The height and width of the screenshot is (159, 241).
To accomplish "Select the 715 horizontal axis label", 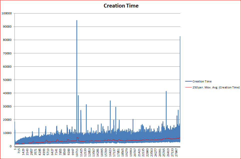I will tap(19, 153).
